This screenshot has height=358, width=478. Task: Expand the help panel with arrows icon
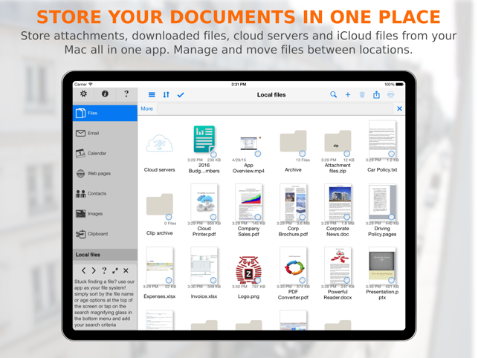(x=115, y=270)
